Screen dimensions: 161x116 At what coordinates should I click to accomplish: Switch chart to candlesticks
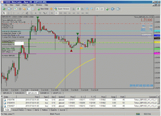click(x=78, y=9)
